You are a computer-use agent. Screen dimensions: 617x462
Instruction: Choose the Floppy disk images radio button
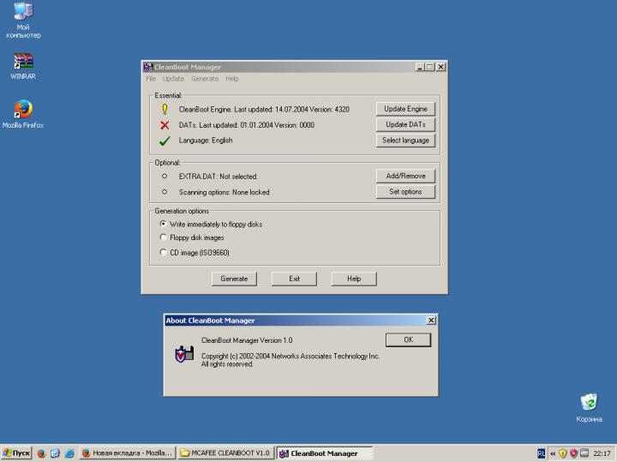(x=164, y=237)
